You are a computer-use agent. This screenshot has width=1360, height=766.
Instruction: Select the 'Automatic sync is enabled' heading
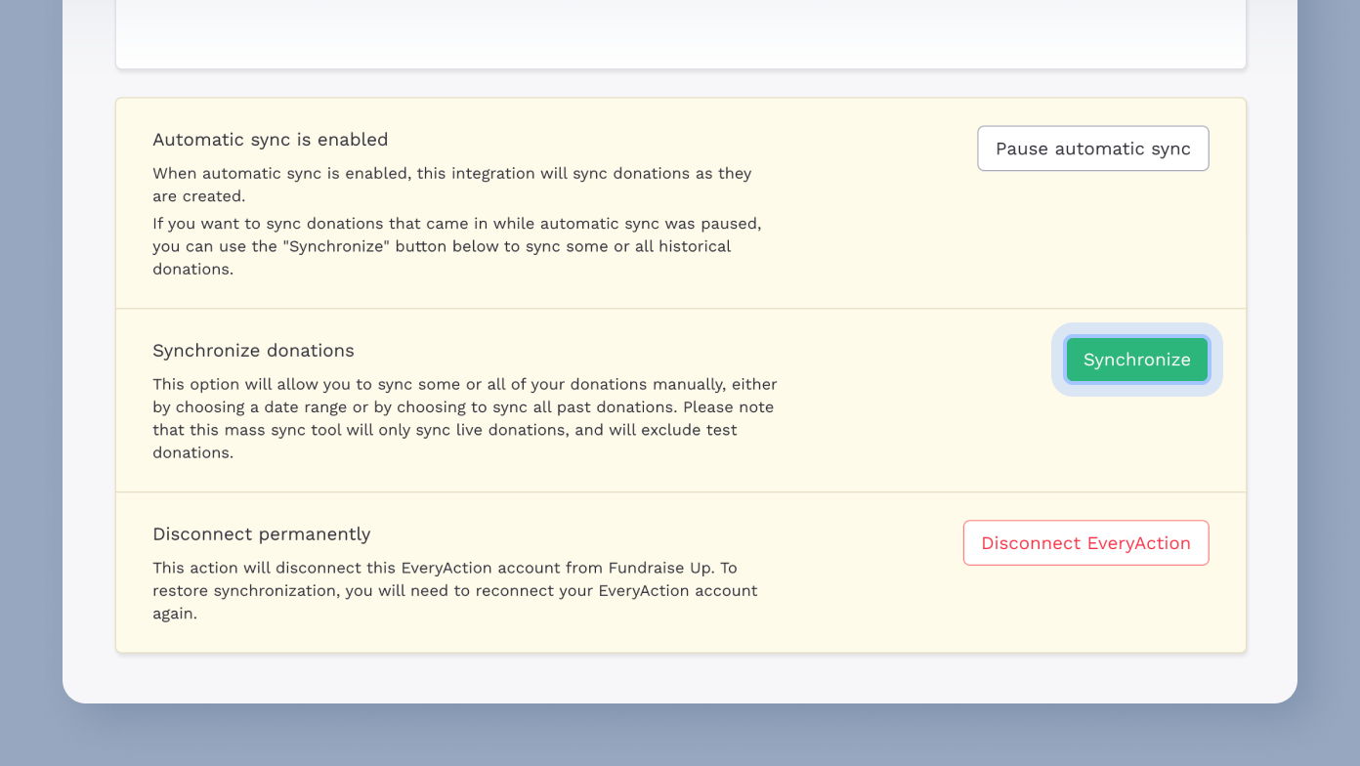click(271, 140)
